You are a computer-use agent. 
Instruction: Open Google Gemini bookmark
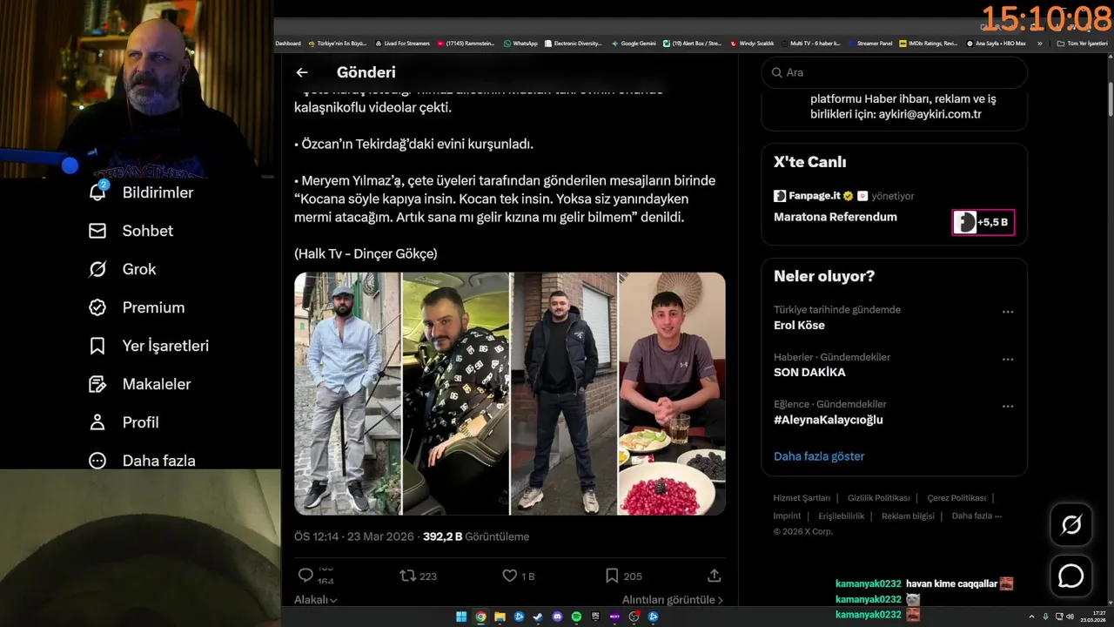[634, 44]
